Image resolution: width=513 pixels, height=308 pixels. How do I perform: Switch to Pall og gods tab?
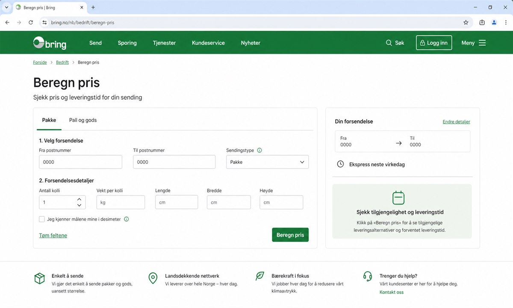[x=83, y=120]
